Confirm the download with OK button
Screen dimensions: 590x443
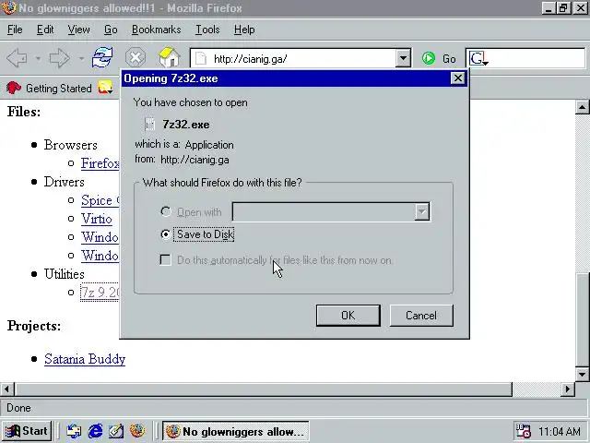348,316
